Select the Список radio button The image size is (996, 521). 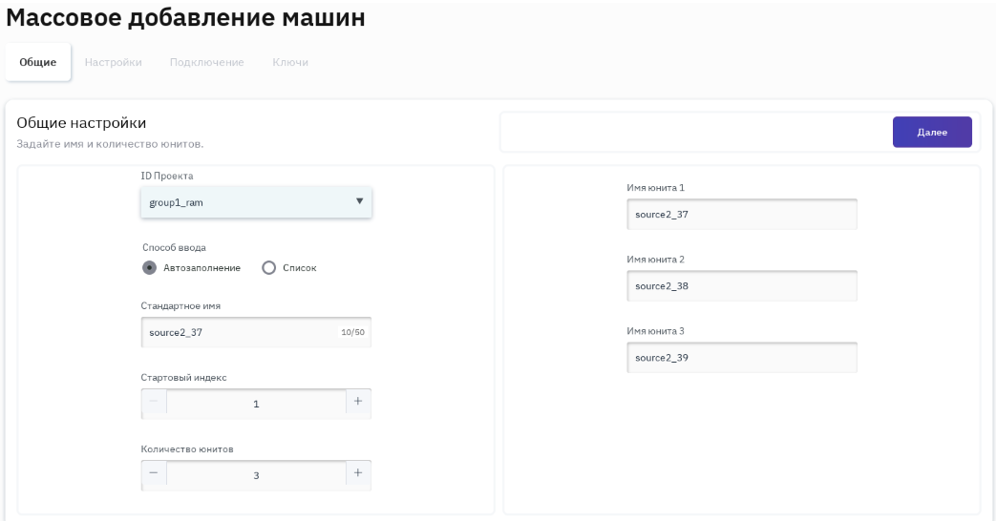point(268,268)
